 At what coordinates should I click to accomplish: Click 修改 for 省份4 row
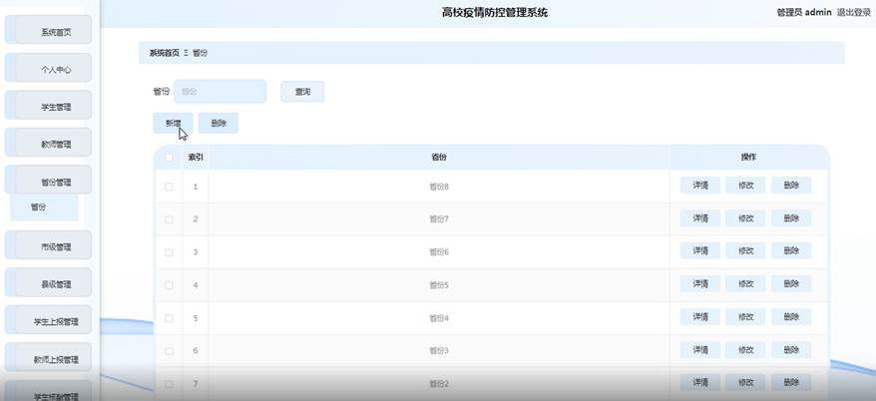[x=746, y=316]
